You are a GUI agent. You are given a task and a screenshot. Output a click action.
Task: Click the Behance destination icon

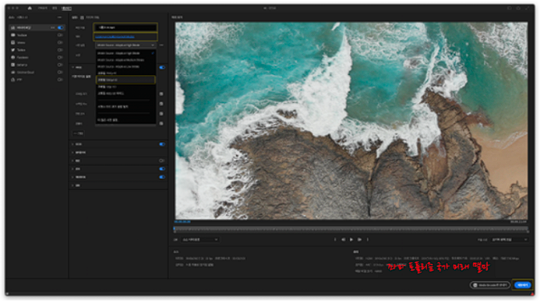13,65
